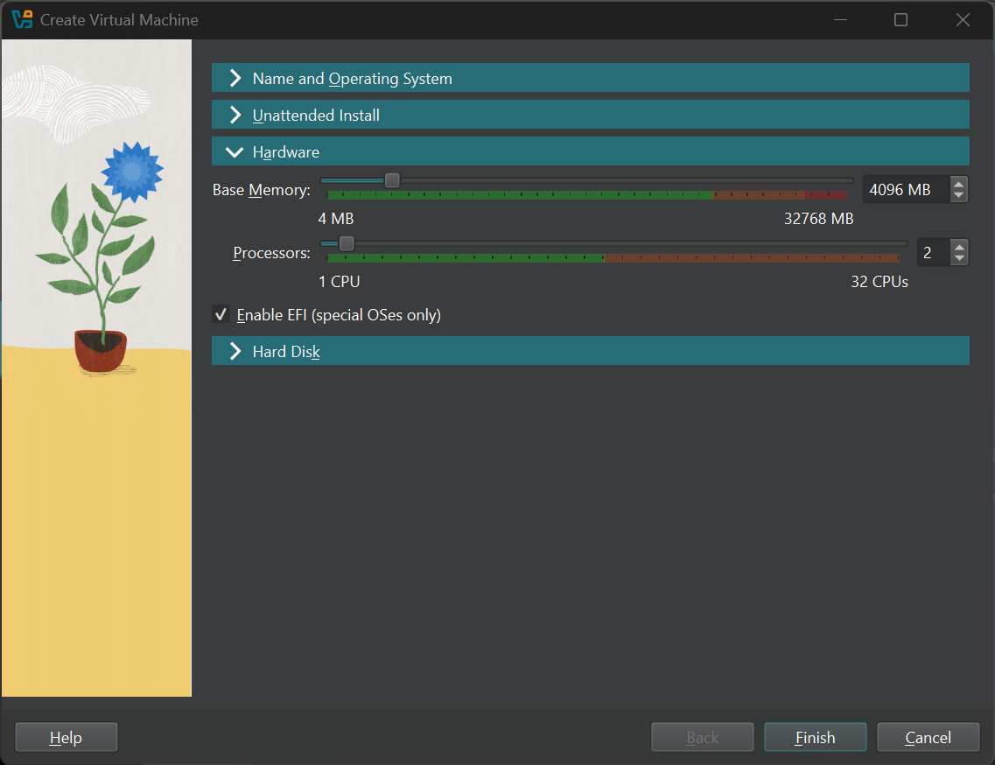
Task: Increase processor count with up arrow
Action: tap(959, 246)
